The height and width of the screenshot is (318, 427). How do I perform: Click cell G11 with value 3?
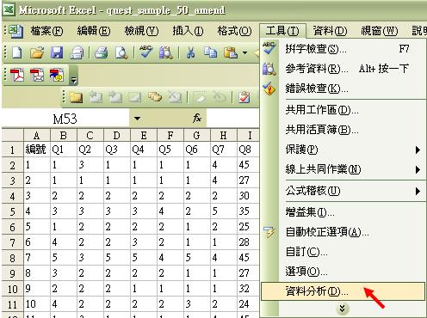(197, 304)
